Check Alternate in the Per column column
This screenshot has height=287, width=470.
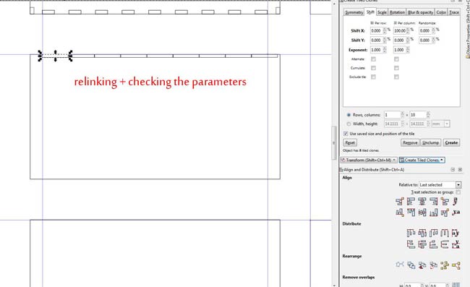pos(396,59)
